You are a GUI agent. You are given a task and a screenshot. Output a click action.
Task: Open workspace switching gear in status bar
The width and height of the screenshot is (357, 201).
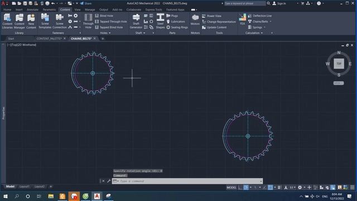(x=300, y=188)
